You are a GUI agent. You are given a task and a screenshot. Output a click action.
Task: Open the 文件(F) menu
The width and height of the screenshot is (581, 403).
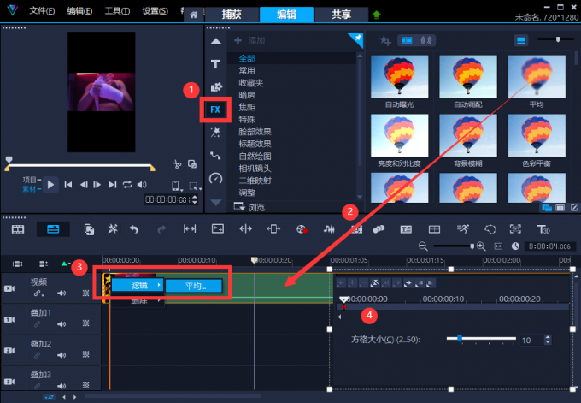tap(42, 11)
